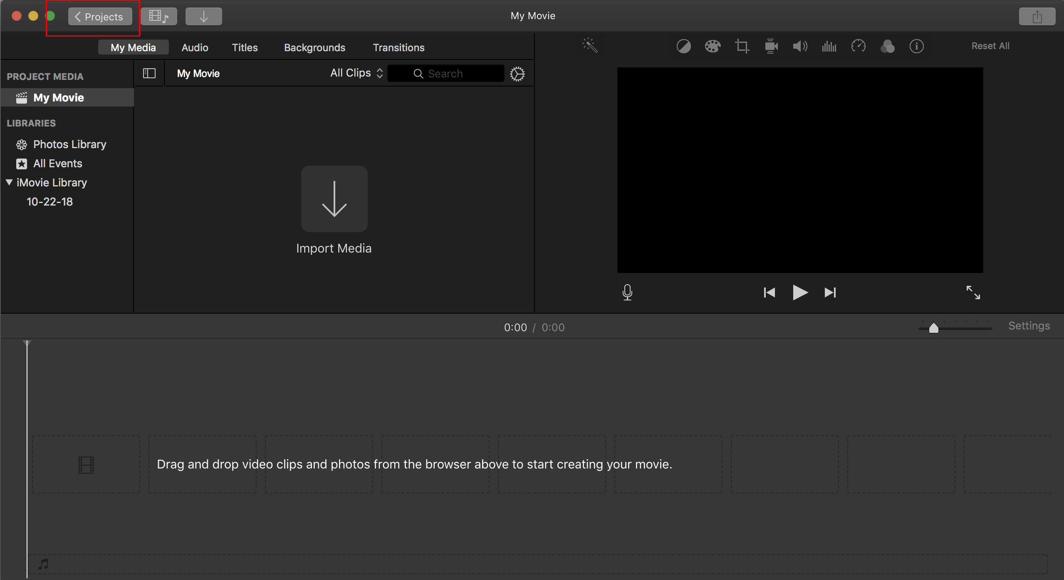Open the All Clips filter dropdown

[x=356, y=73]
